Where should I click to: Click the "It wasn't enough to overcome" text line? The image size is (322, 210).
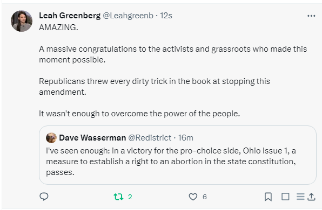(139, 114)
